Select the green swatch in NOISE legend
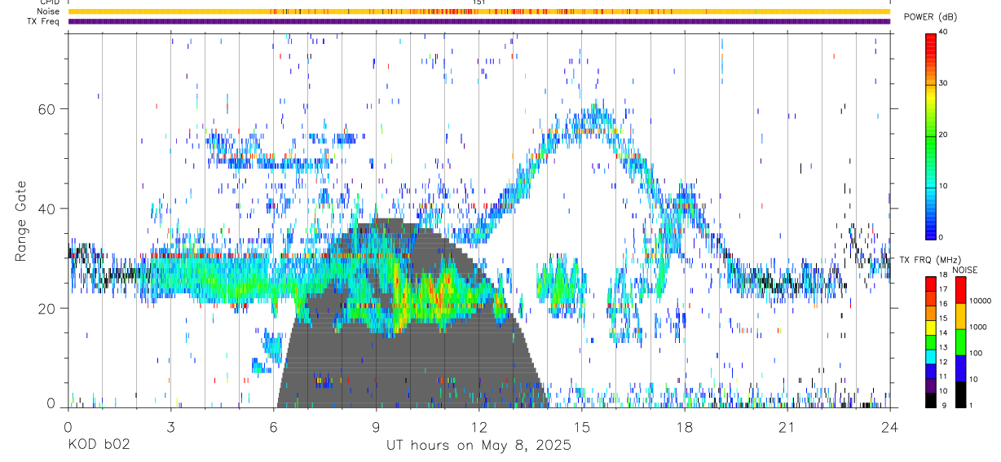 tap(961, 342)
